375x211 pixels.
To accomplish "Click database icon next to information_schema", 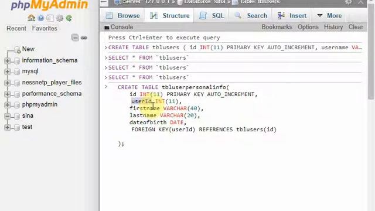I will [17, 61].
